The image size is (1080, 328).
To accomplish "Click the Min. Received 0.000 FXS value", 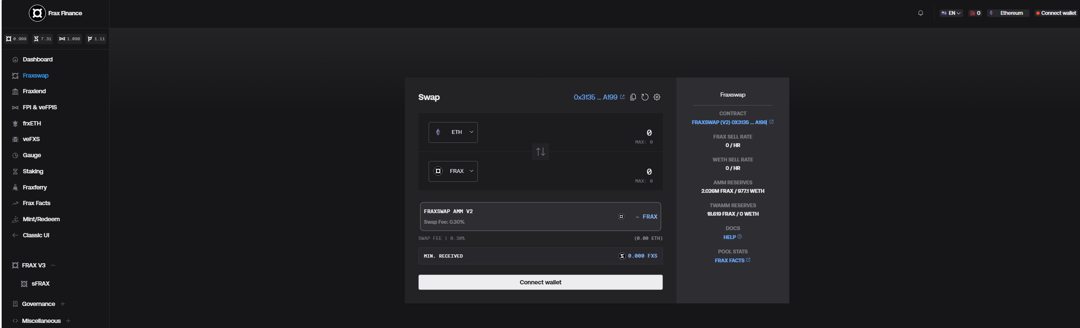I will coord(642,256).
